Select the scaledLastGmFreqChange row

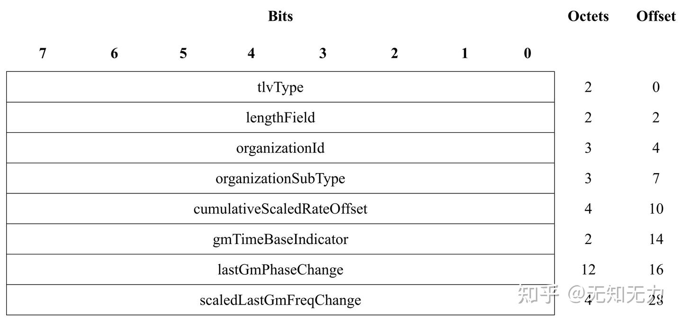[280, 300]
